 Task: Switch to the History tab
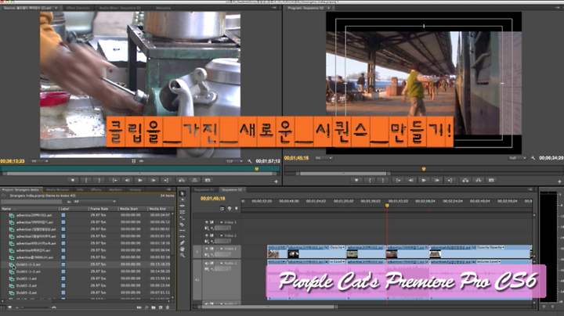click(135, 189)
